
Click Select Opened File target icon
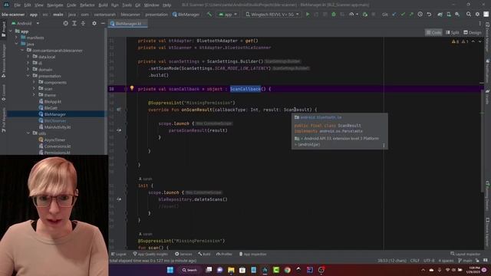pyautogui.click(x=65, y=24)
